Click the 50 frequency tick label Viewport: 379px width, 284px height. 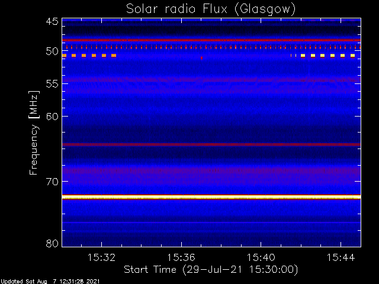tap(52, 51)
